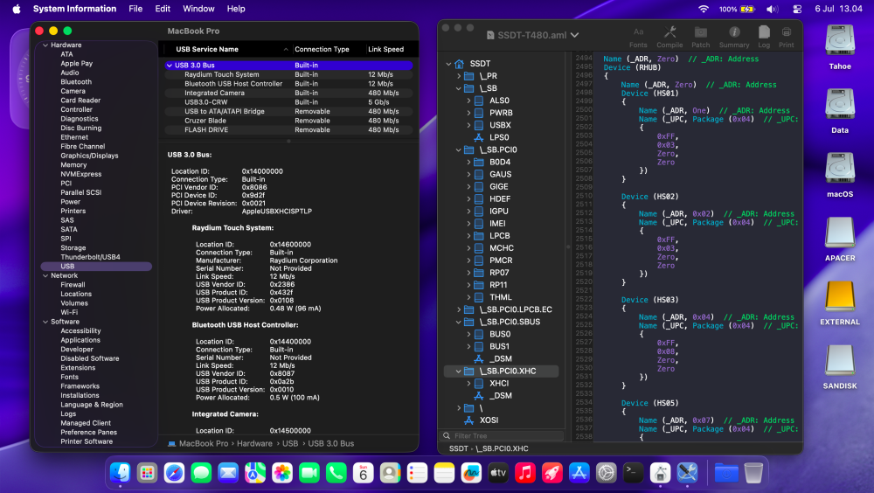The height and width of the screenshot is (493, 874).
Task: Select the Integrated Camera USB row
Action: click(x=288, y=94)
